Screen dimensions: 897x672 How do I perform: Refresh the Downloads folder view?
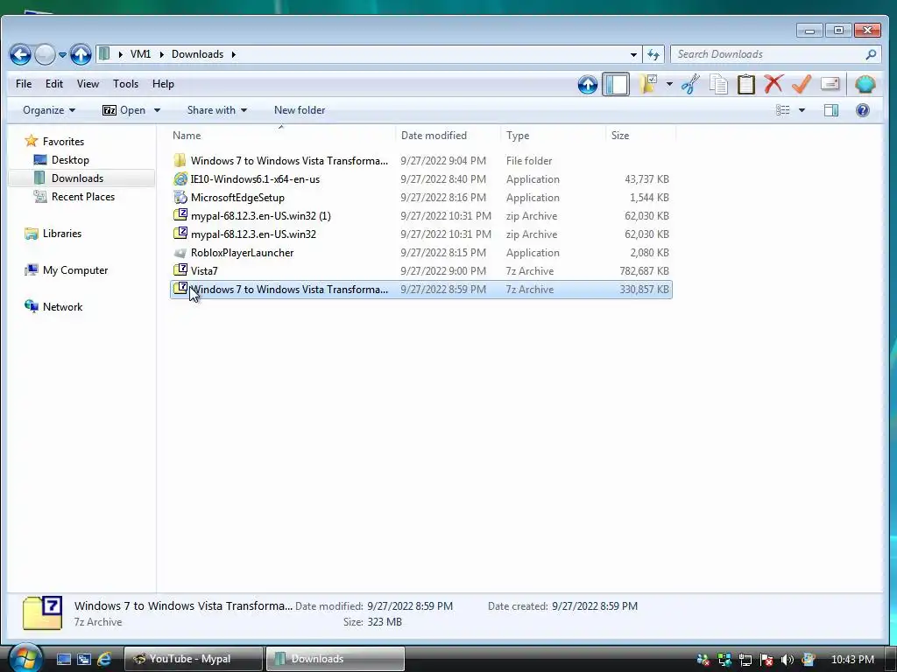653,55
